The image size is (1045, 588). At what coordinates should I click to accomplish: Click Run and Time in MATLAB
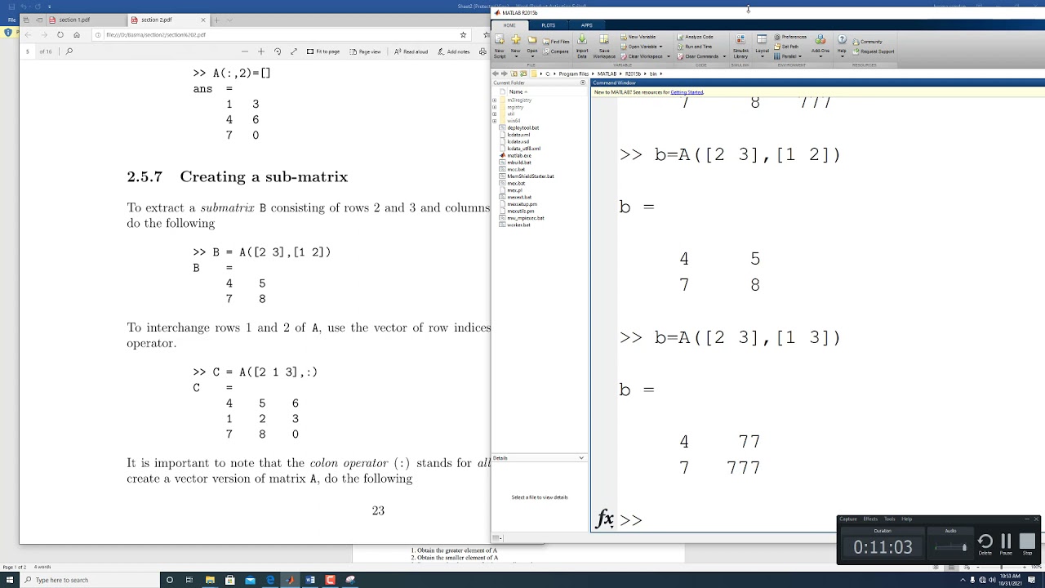[x=694, y=47]
